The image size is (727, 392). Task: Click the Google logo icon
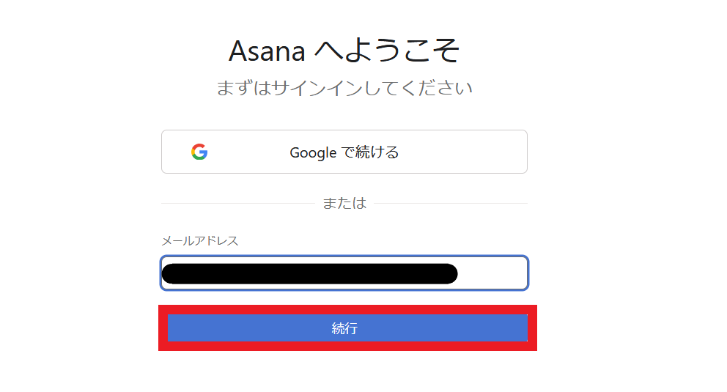tap(199, 152)
